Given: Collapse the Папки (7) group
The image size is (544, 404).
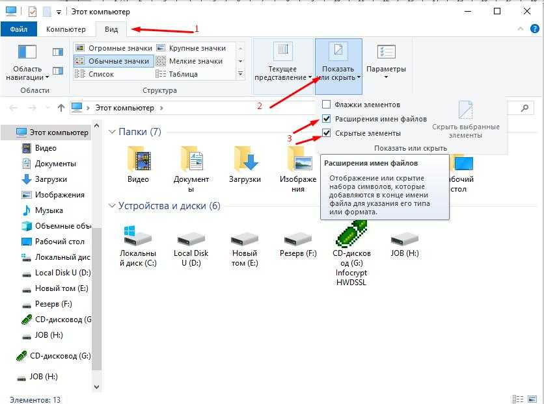Looking at the screenshot, I should point(112,132).
